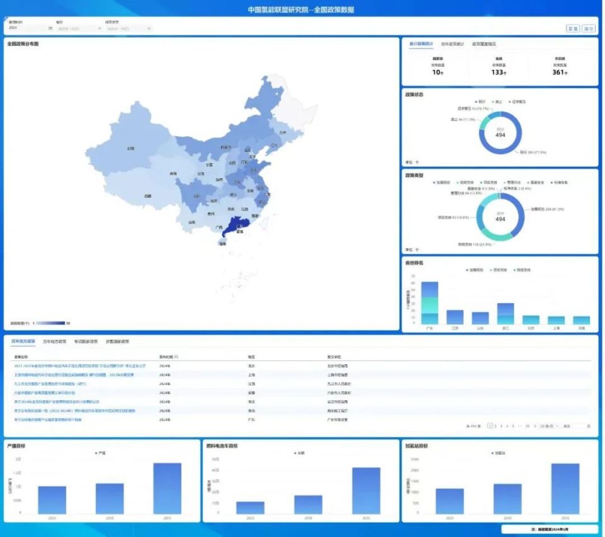Select the 涉氢国家政策 table tab
This screenshot has height=537, width=605.
click(x=117, y=342)
